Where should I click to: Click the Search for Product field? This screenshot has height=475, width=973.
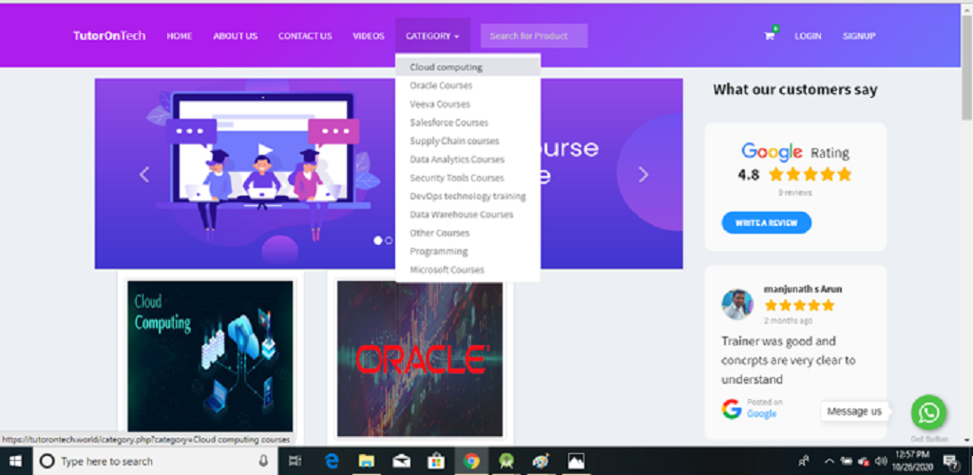click(534, 36)
